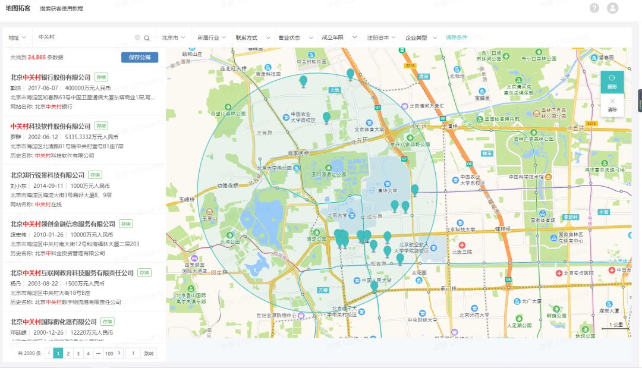Click the next page arrow
The image size is (642, 368).
[119, 353]
